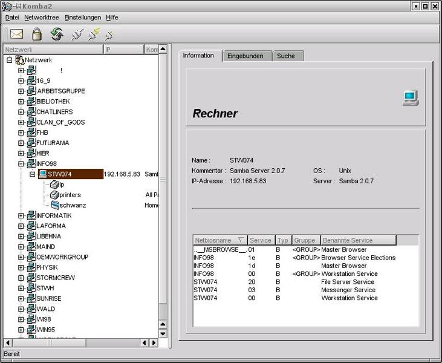This screenshot has height=363, width=442.
Task: Select the WI98 workgroup
Action: tap(44, 319)
